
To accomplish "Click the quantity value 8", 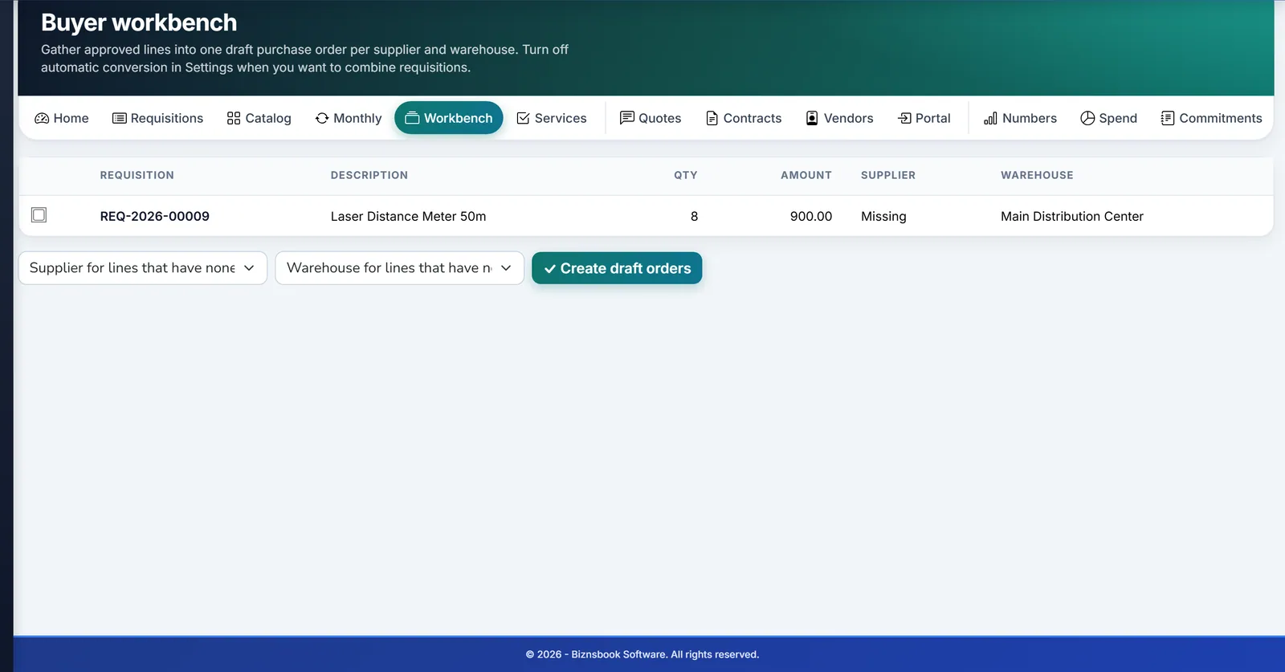I will [x=694, y=216].
